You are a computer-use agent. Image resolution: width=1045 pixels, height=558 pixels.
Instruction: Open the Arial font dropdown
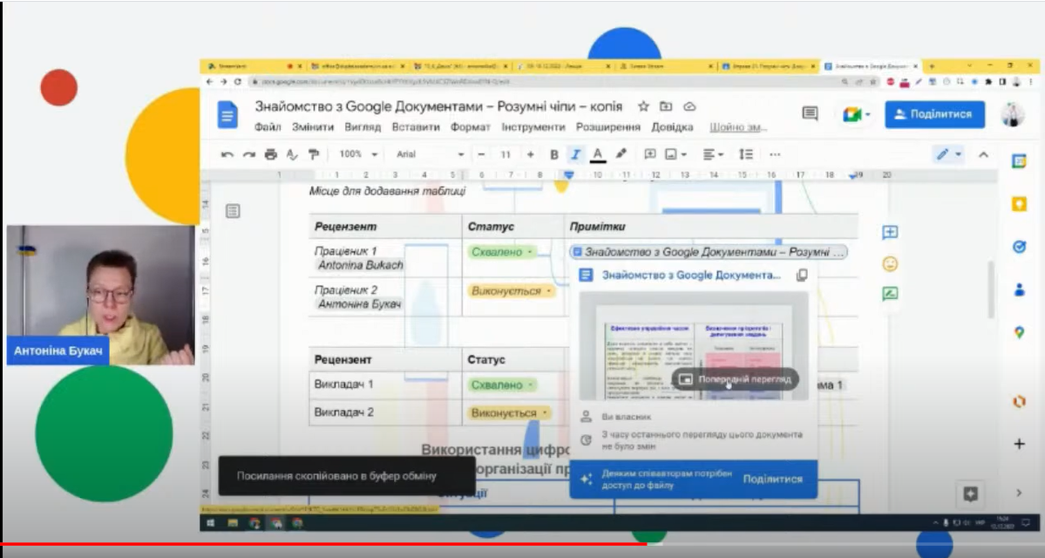[x=430, y=154]
